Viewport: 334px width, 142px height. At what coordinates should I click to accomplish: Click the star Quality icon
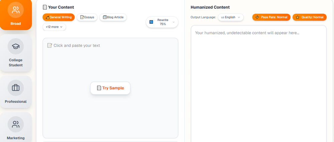tap(298, 17)
